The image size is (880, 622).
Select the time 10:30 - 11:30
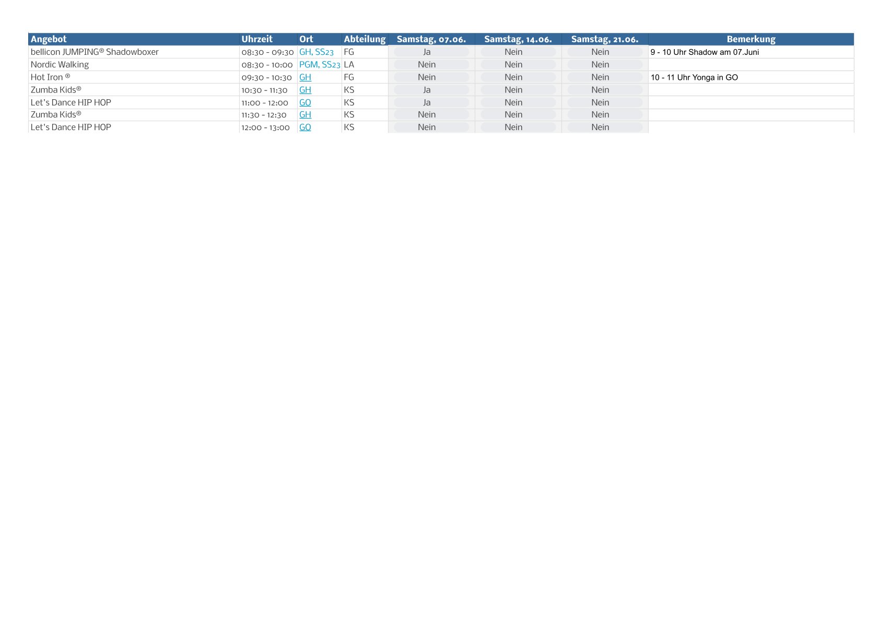click(x=264, y=90)
